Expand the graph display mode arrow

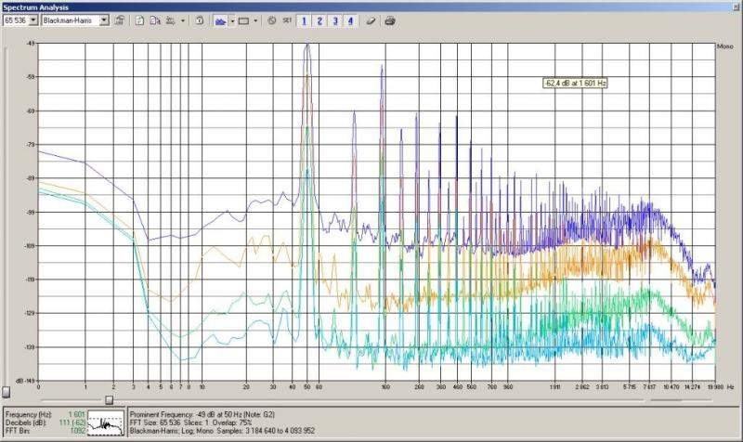click(232, 20)
